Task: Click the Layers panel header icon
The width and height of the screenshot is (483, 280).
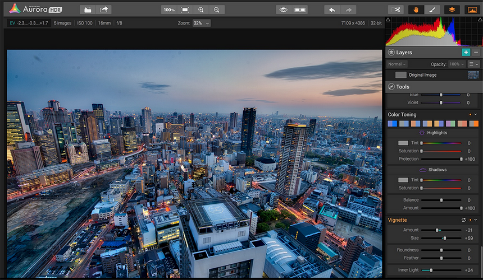Action: 391,52
